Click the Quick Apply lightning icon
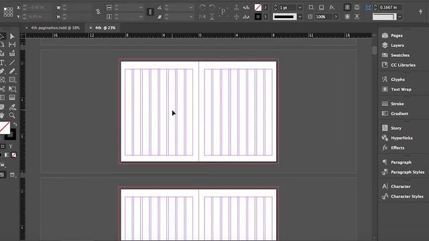 coord(420,11)
